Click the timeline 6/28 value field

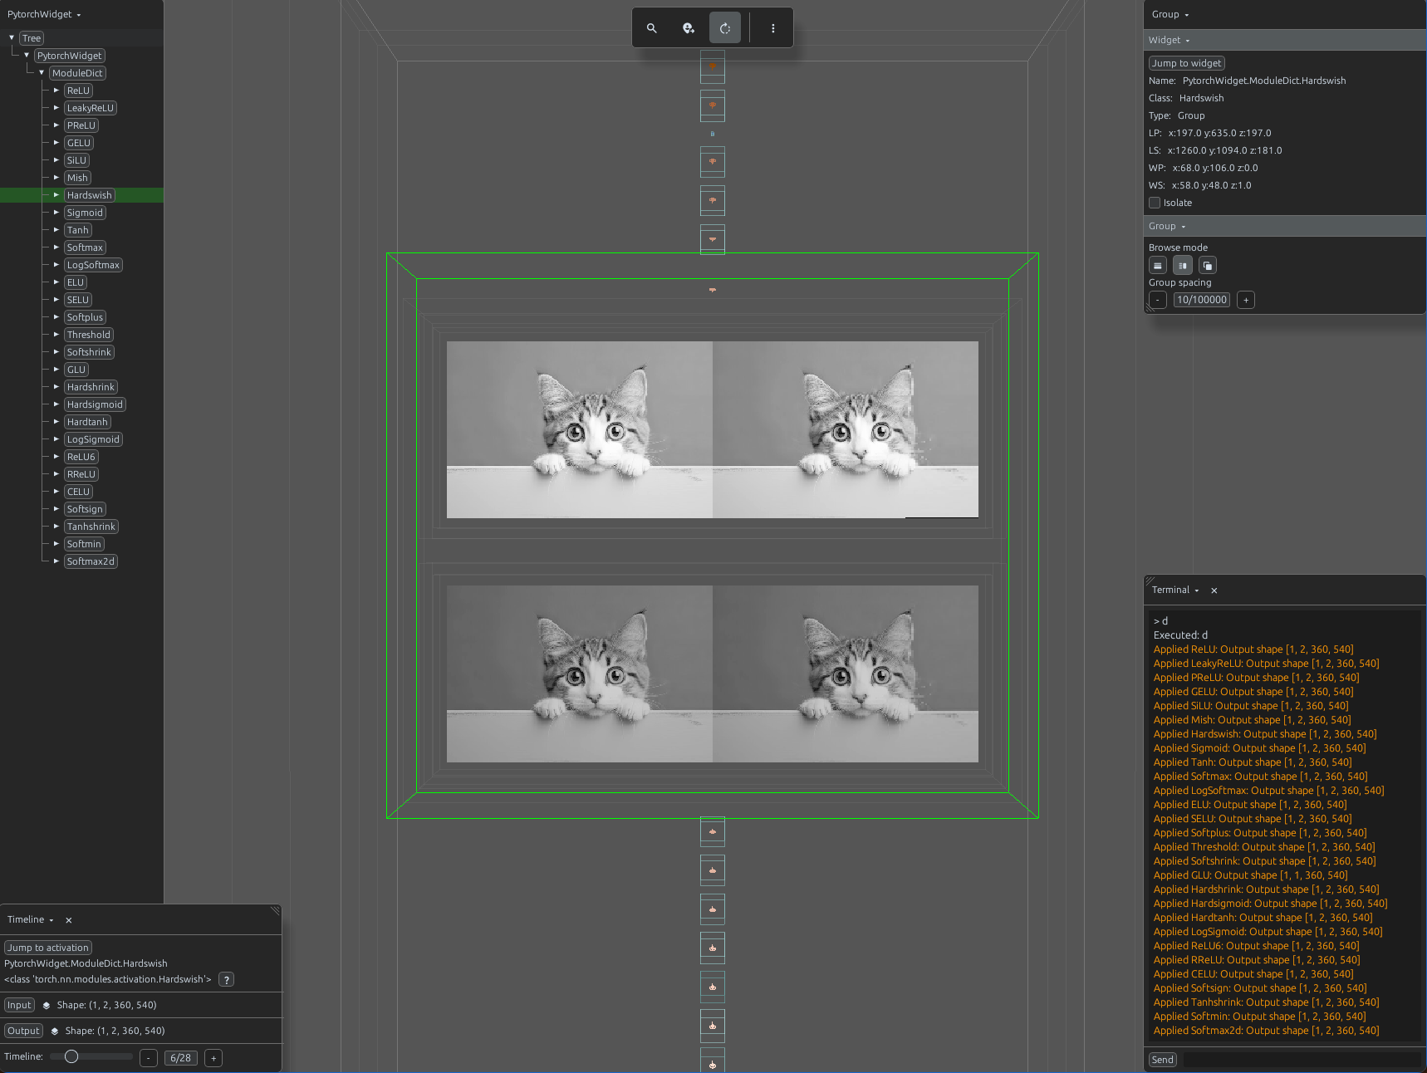181,1058
